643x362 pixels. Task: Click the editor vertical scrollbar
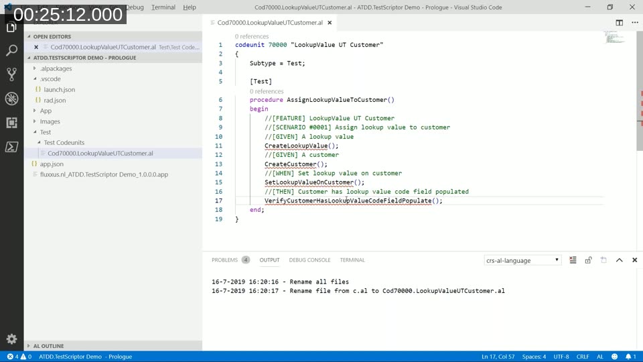640,90
